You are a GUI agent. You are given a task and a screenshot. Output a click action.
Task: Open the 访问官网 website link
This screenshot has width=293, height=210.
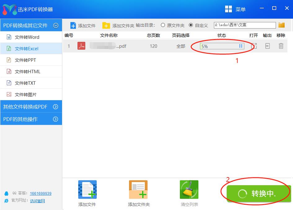[38, 201]
